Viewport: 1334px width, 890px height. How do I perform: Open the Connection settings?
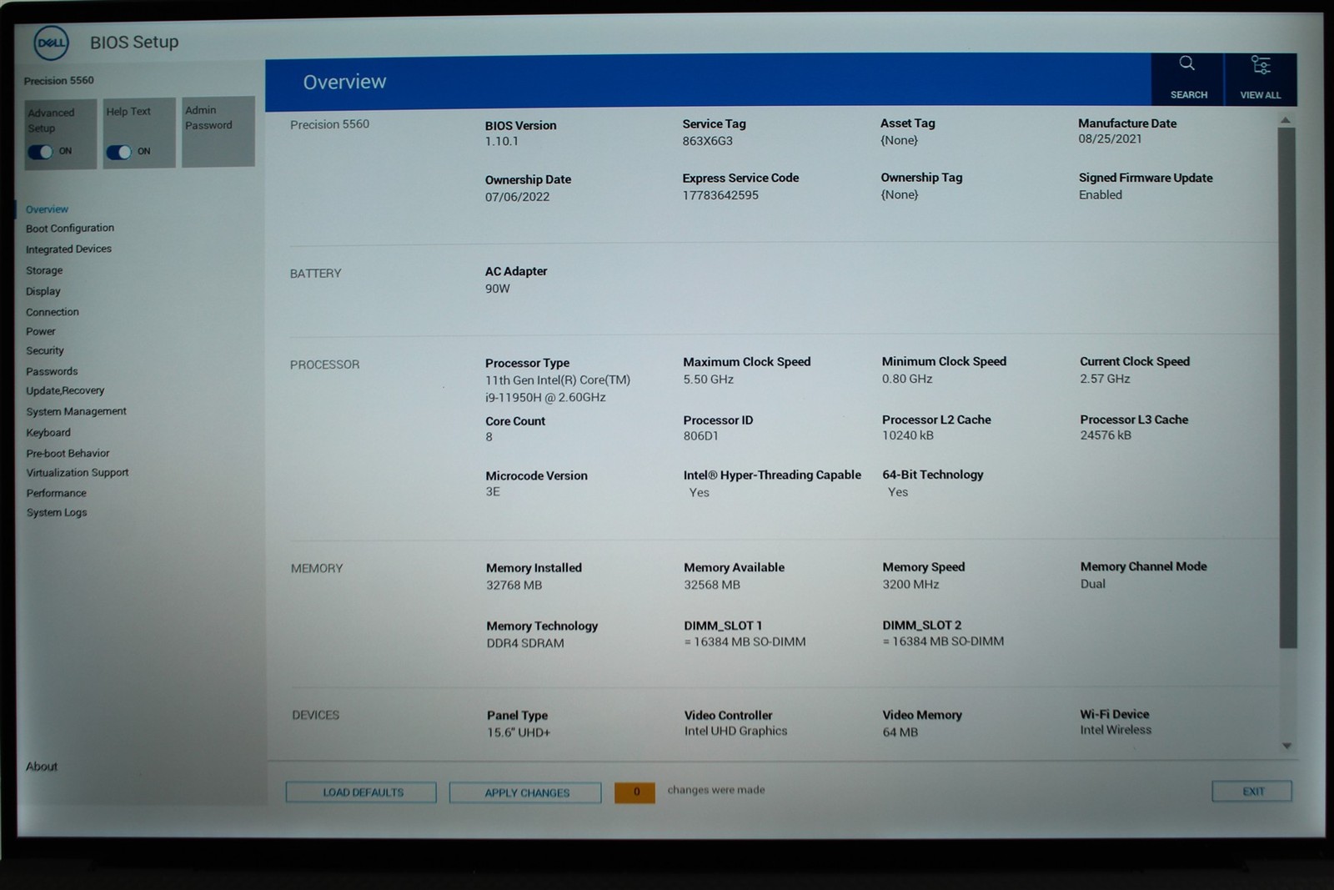53,312
